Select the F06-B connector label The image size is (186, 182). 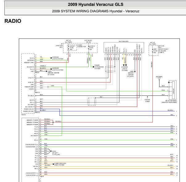tap(42, 176)
